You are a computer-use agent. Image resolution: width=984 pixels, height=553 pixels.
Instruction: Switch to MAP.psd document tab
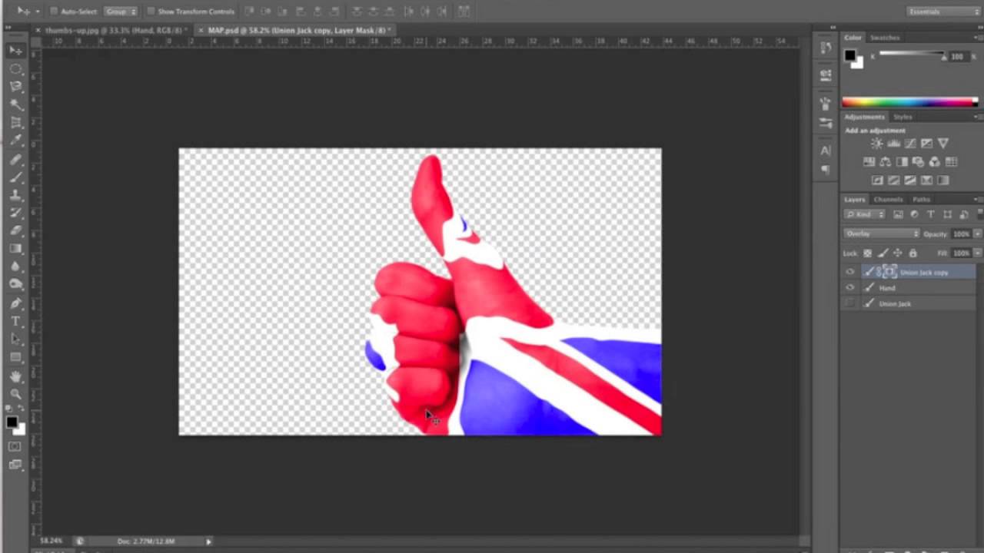coord(296,30)
